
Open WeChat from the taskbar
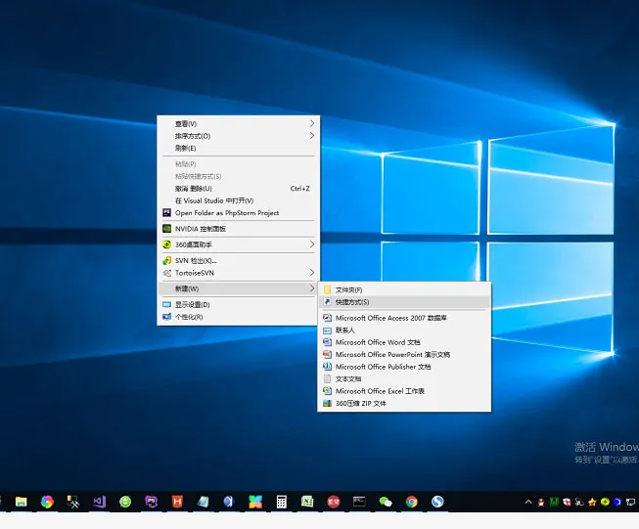(x=386, y=502)
